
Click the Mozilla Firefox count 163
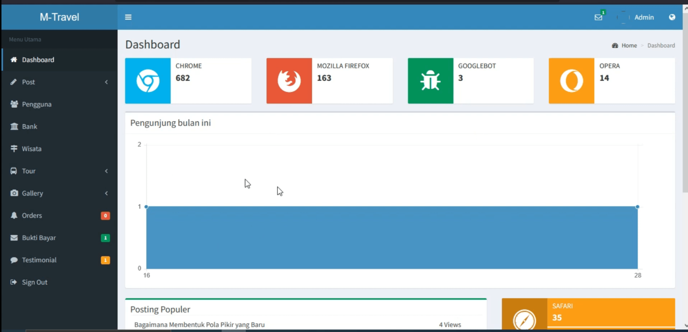(x=324, y=78)
